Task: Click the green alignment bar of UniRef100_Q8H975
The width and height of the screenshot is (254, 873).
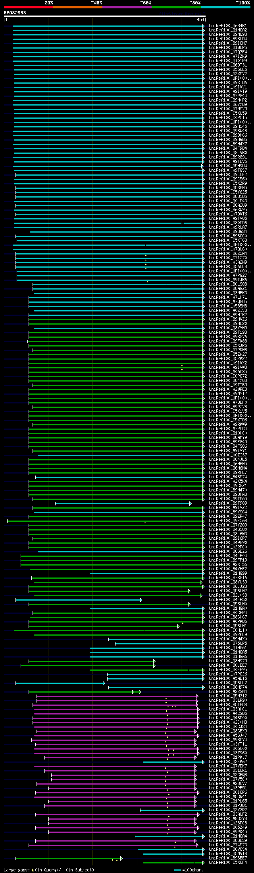Action: (x=92, y=661)
